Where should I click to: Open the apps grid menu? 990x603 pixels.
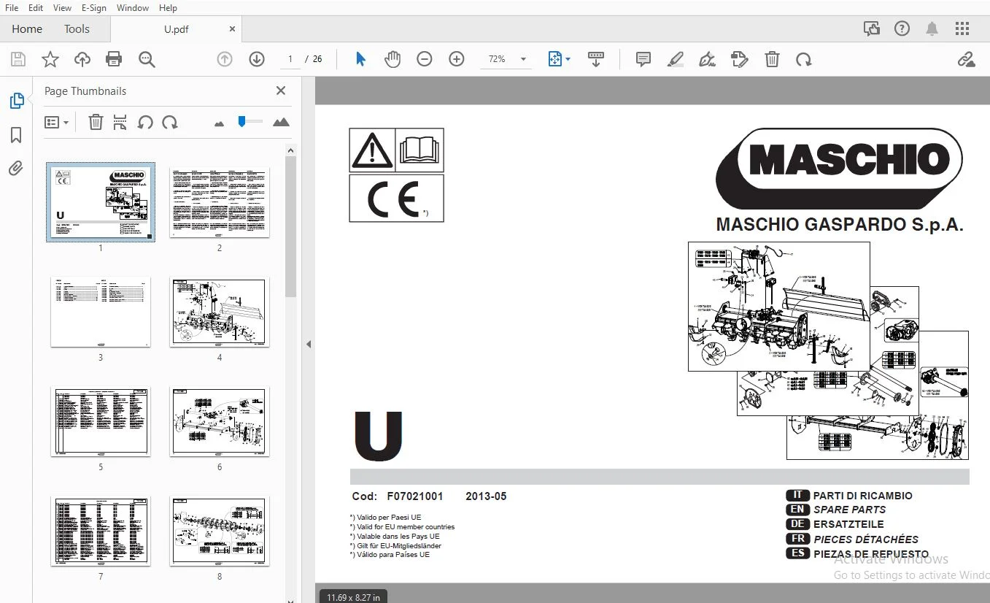962,29
